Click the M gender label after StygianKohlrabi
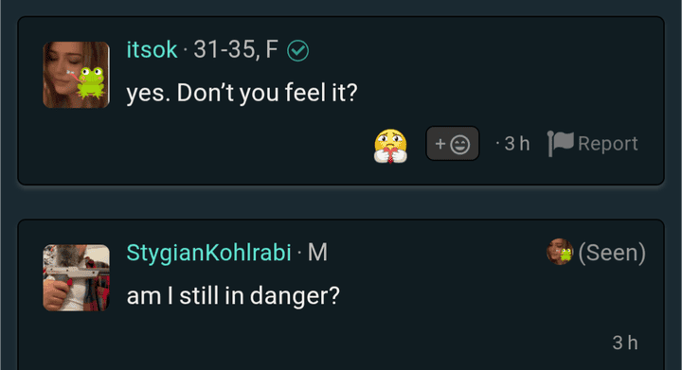Screen dimensions: 682x370 pos(317,253)
